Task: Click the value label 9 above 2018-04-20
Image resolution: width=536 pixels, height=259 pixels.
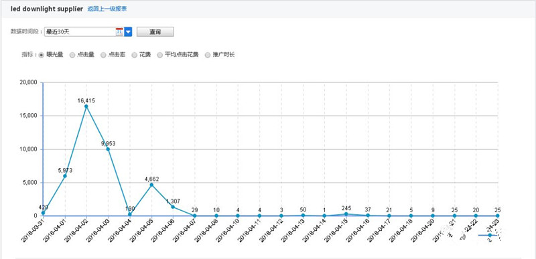Action: pos(433,210)
